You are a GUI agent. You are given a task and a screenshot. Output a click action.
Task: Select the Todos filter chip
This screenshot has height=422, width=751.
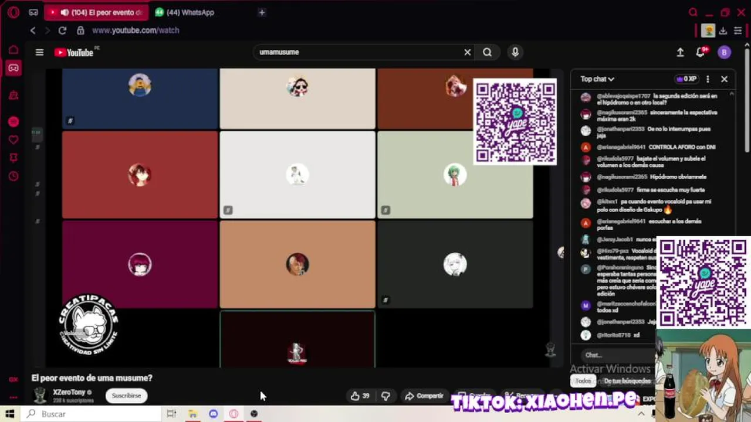tap(583, 381)
